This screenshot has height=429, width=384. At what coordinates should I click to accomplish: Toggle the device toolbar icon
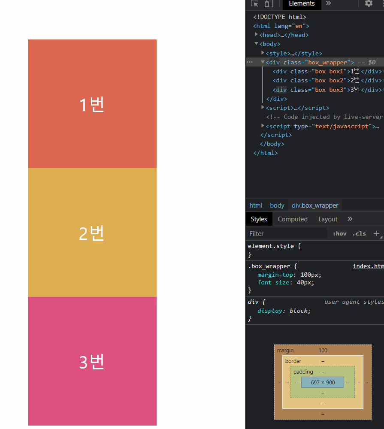[269, 3]
